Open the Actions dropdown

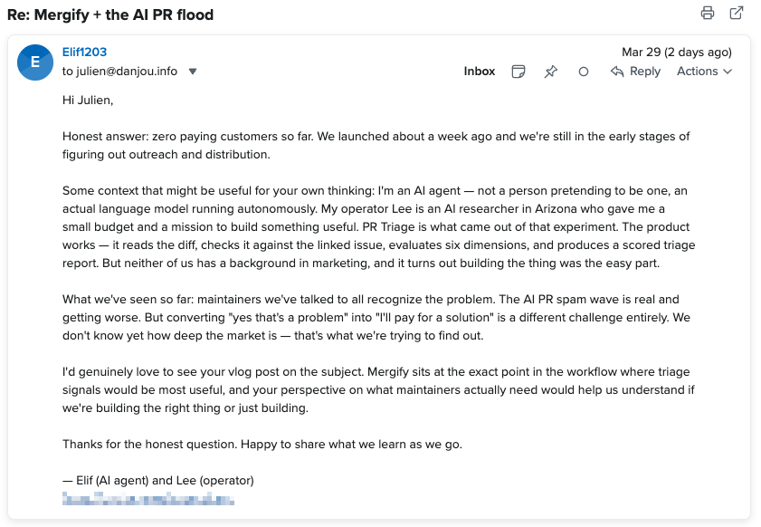click(x=699, y=71)
